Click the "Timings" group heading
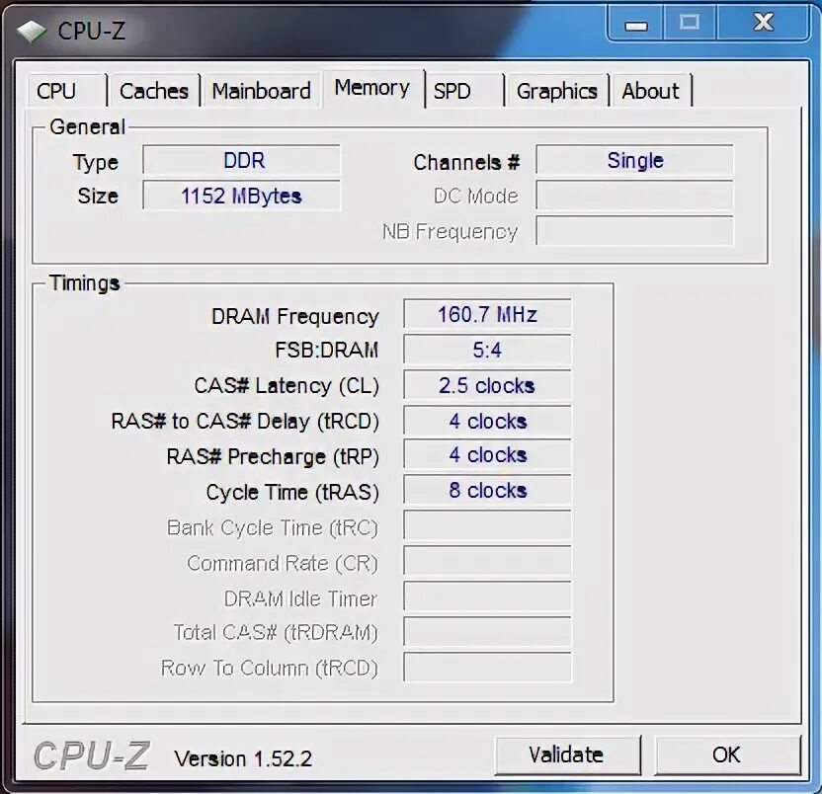The width and height of the screenshot is (822, 794). click(84, 283)
